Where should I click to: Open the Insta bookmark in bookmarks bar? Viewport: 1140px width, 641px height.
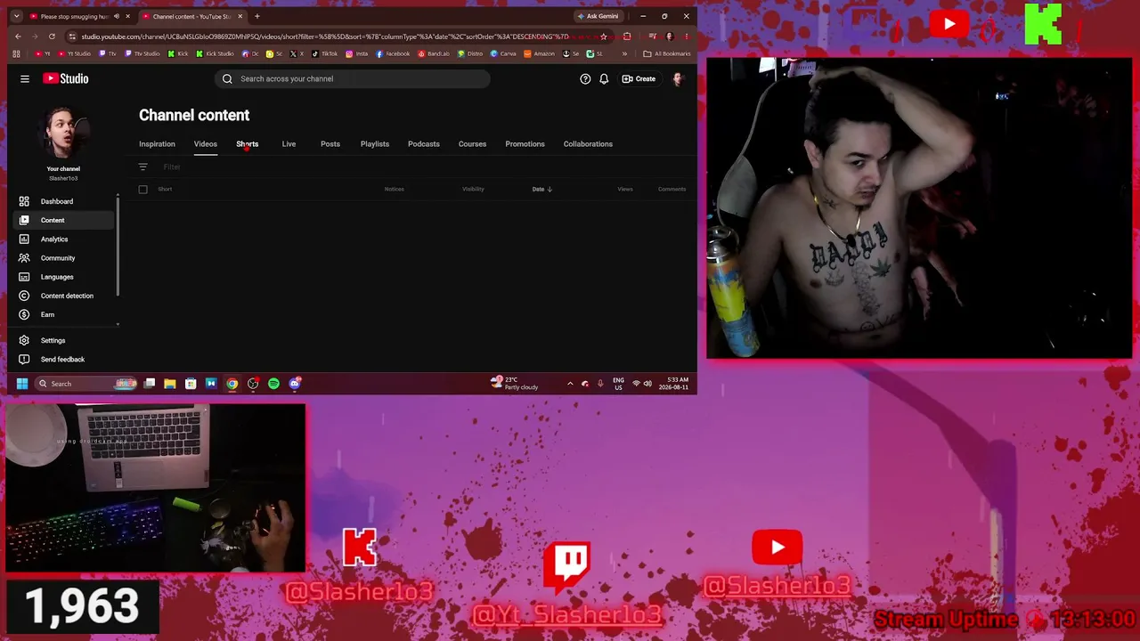[x=357, y=53]
